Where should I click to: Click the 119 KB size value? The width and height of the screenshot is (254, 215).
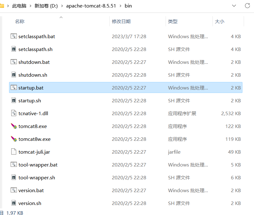(x=233, y=139)
